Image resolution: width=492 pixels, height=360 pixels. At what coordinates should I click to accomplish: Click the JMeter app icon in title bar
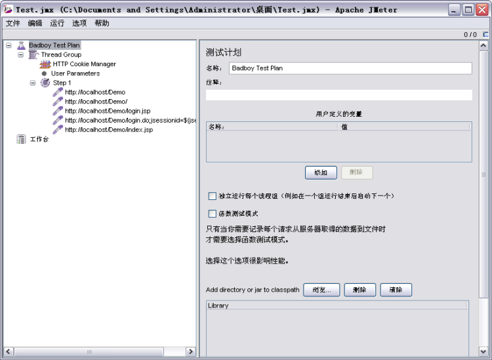(8, 10)
